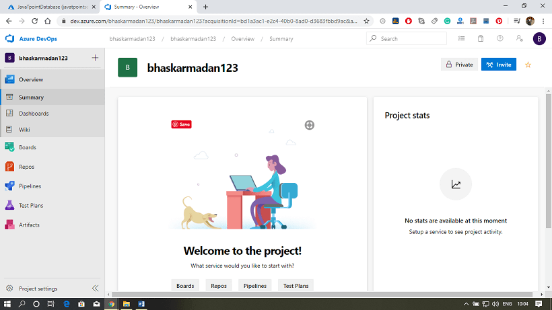
Task: Show hidden system tray icons
Action: coord(466,304)
